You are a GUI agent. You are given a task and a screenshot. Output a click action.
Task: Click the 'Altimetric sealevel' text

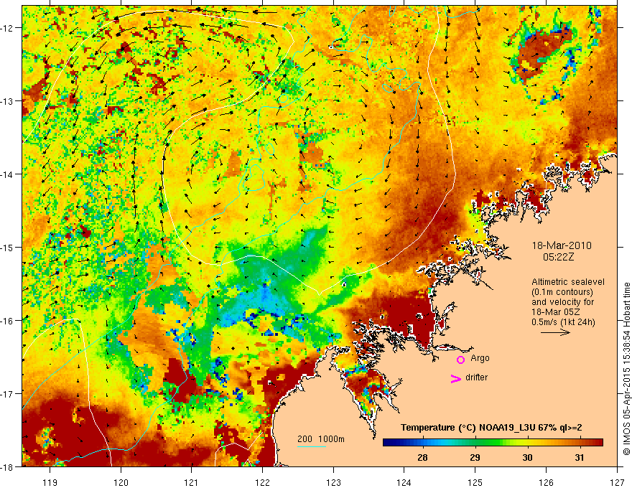point(568,282)
